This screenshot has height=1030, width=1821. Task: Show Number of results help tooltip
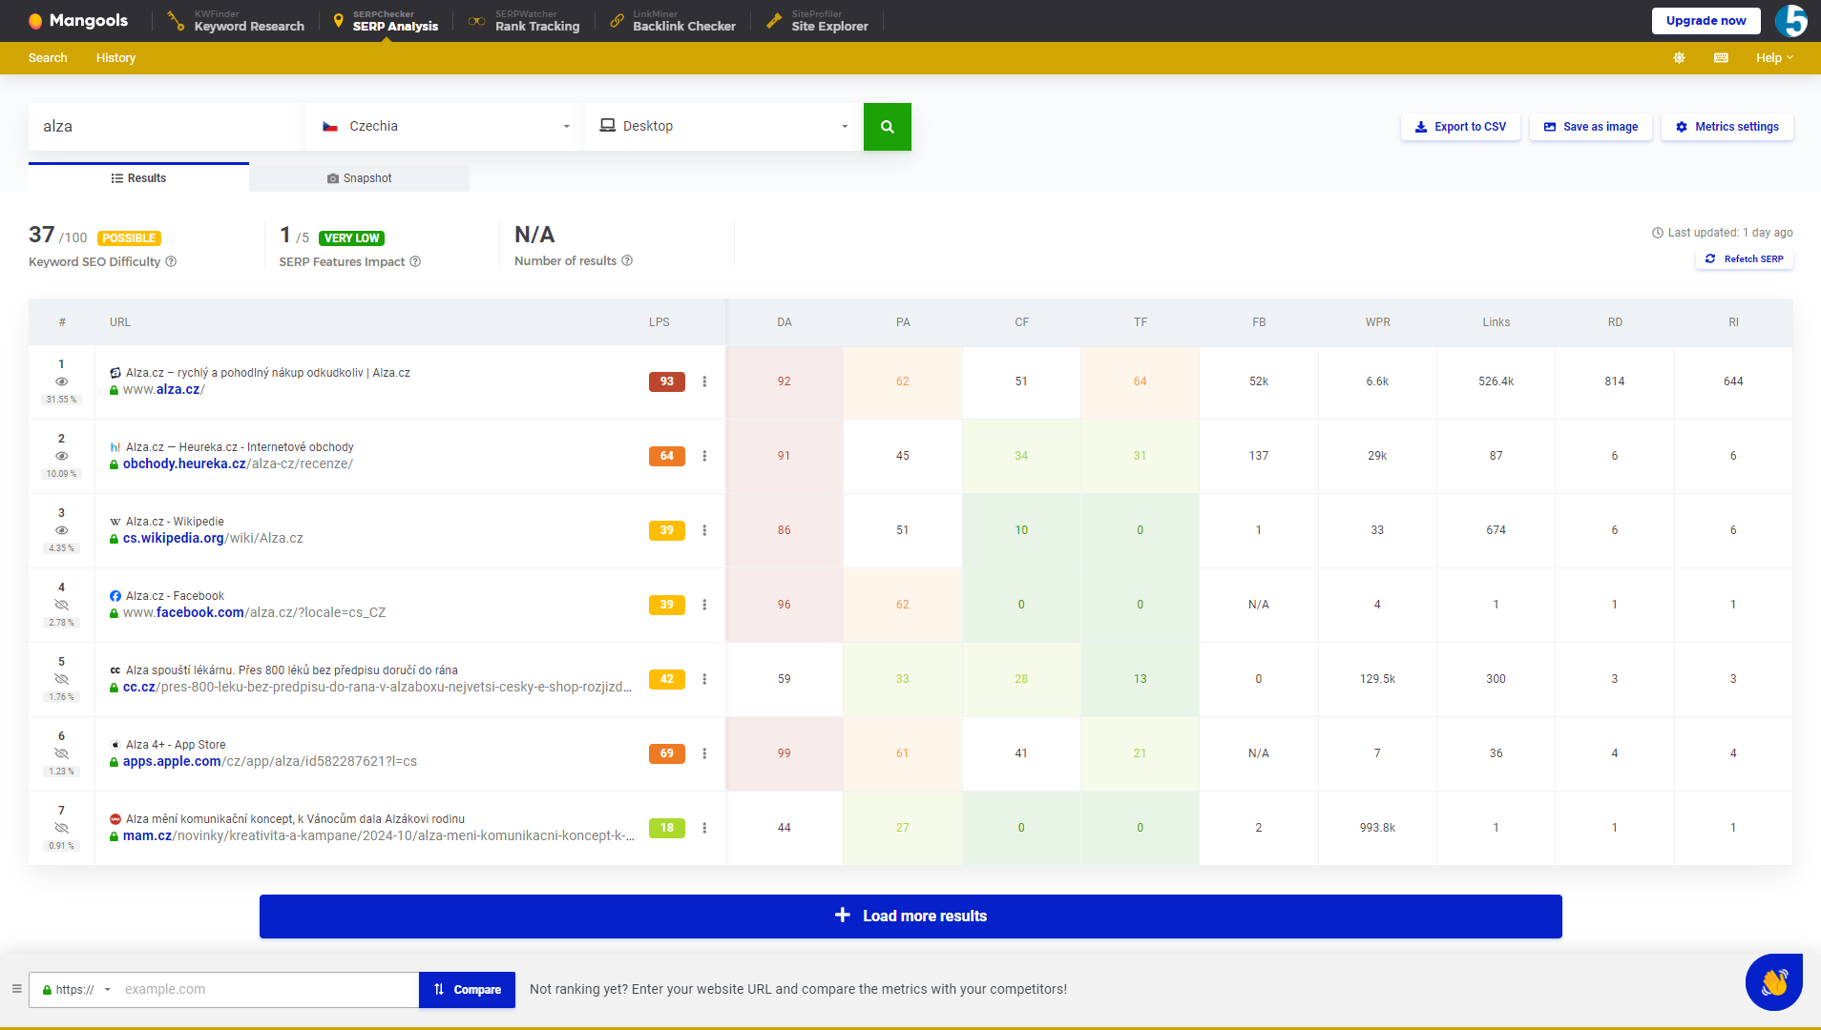[x=627, y=261]
